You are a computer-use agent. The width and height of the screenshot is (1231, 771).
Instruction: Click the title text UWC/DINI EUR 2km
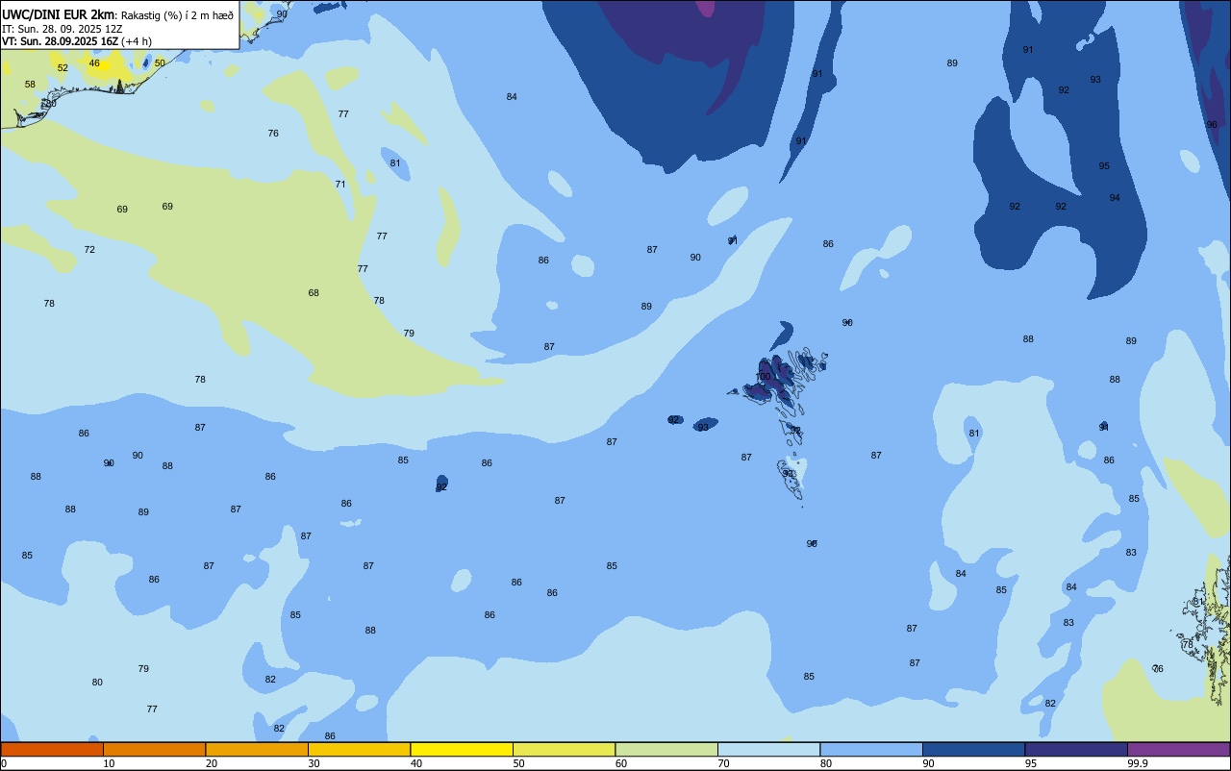[x=58, y=14]
